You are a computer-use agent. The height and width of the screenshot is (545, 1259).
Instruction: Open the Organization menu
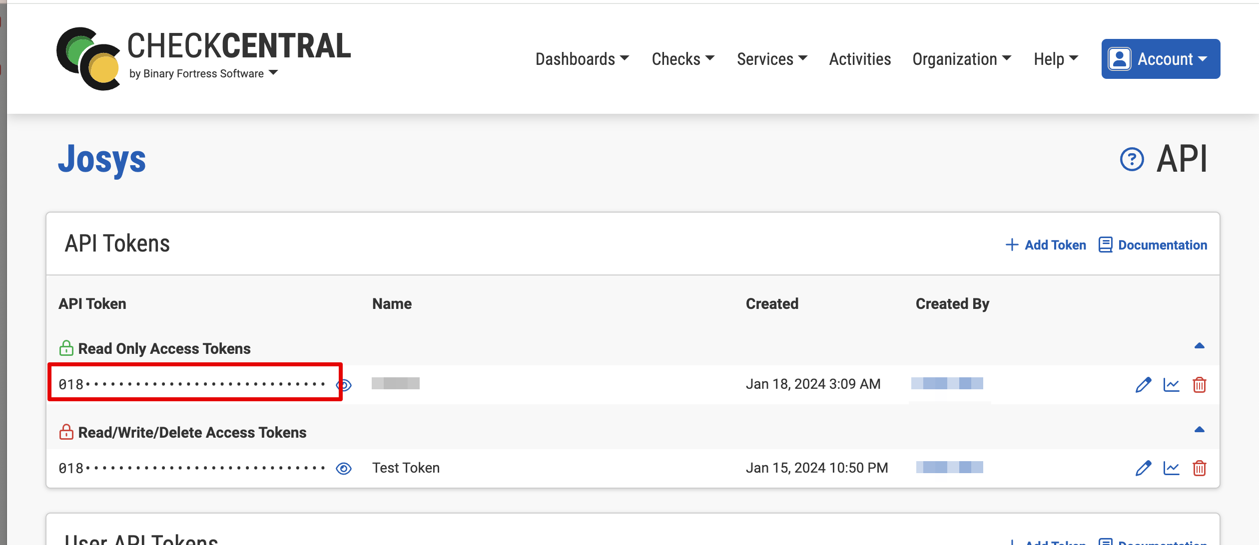[x=961, y=59]
